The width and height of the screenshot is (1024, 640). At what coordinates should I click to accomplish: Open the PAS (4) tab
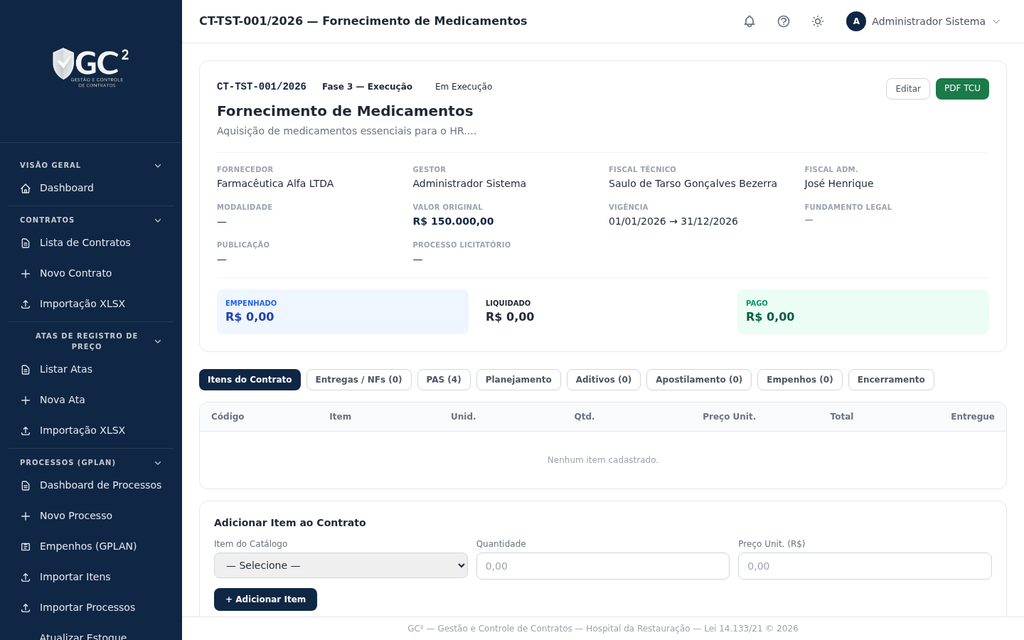click(x=444, y=380)
